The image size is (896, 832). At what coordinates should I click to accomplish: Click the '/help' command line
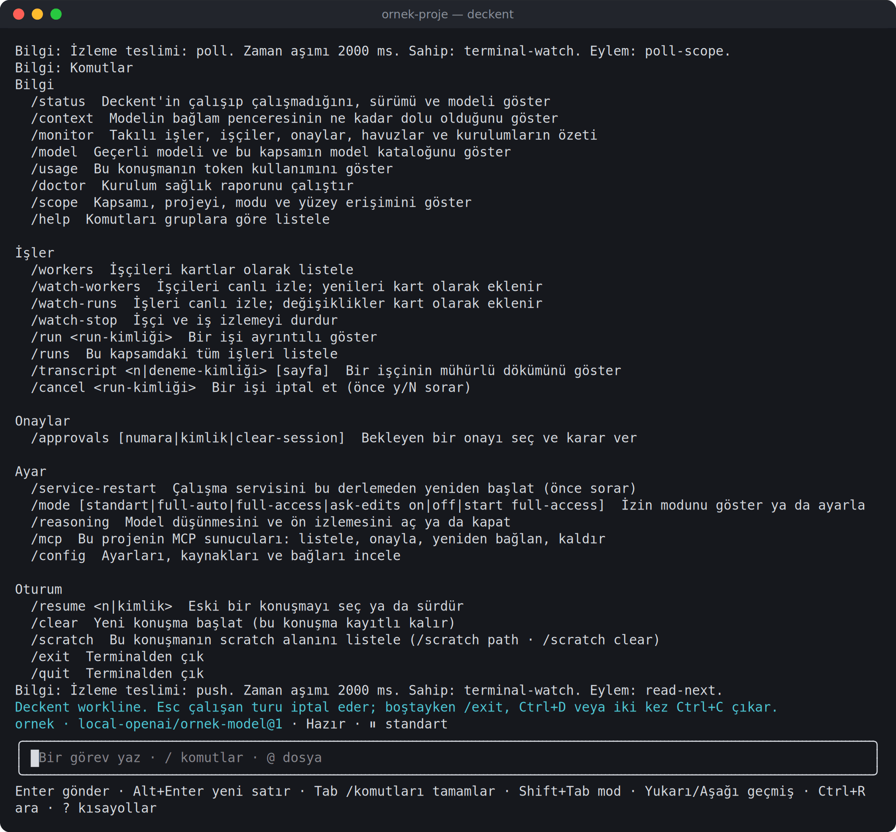click(180, 219)
